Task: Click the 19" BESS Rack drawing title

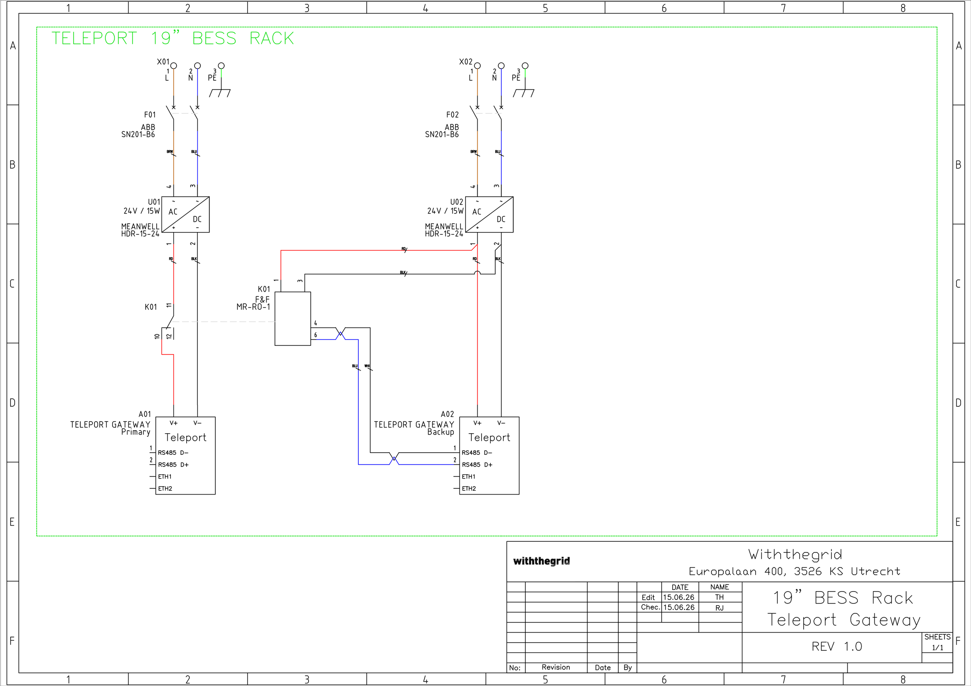Action: (x=843, y=598)
